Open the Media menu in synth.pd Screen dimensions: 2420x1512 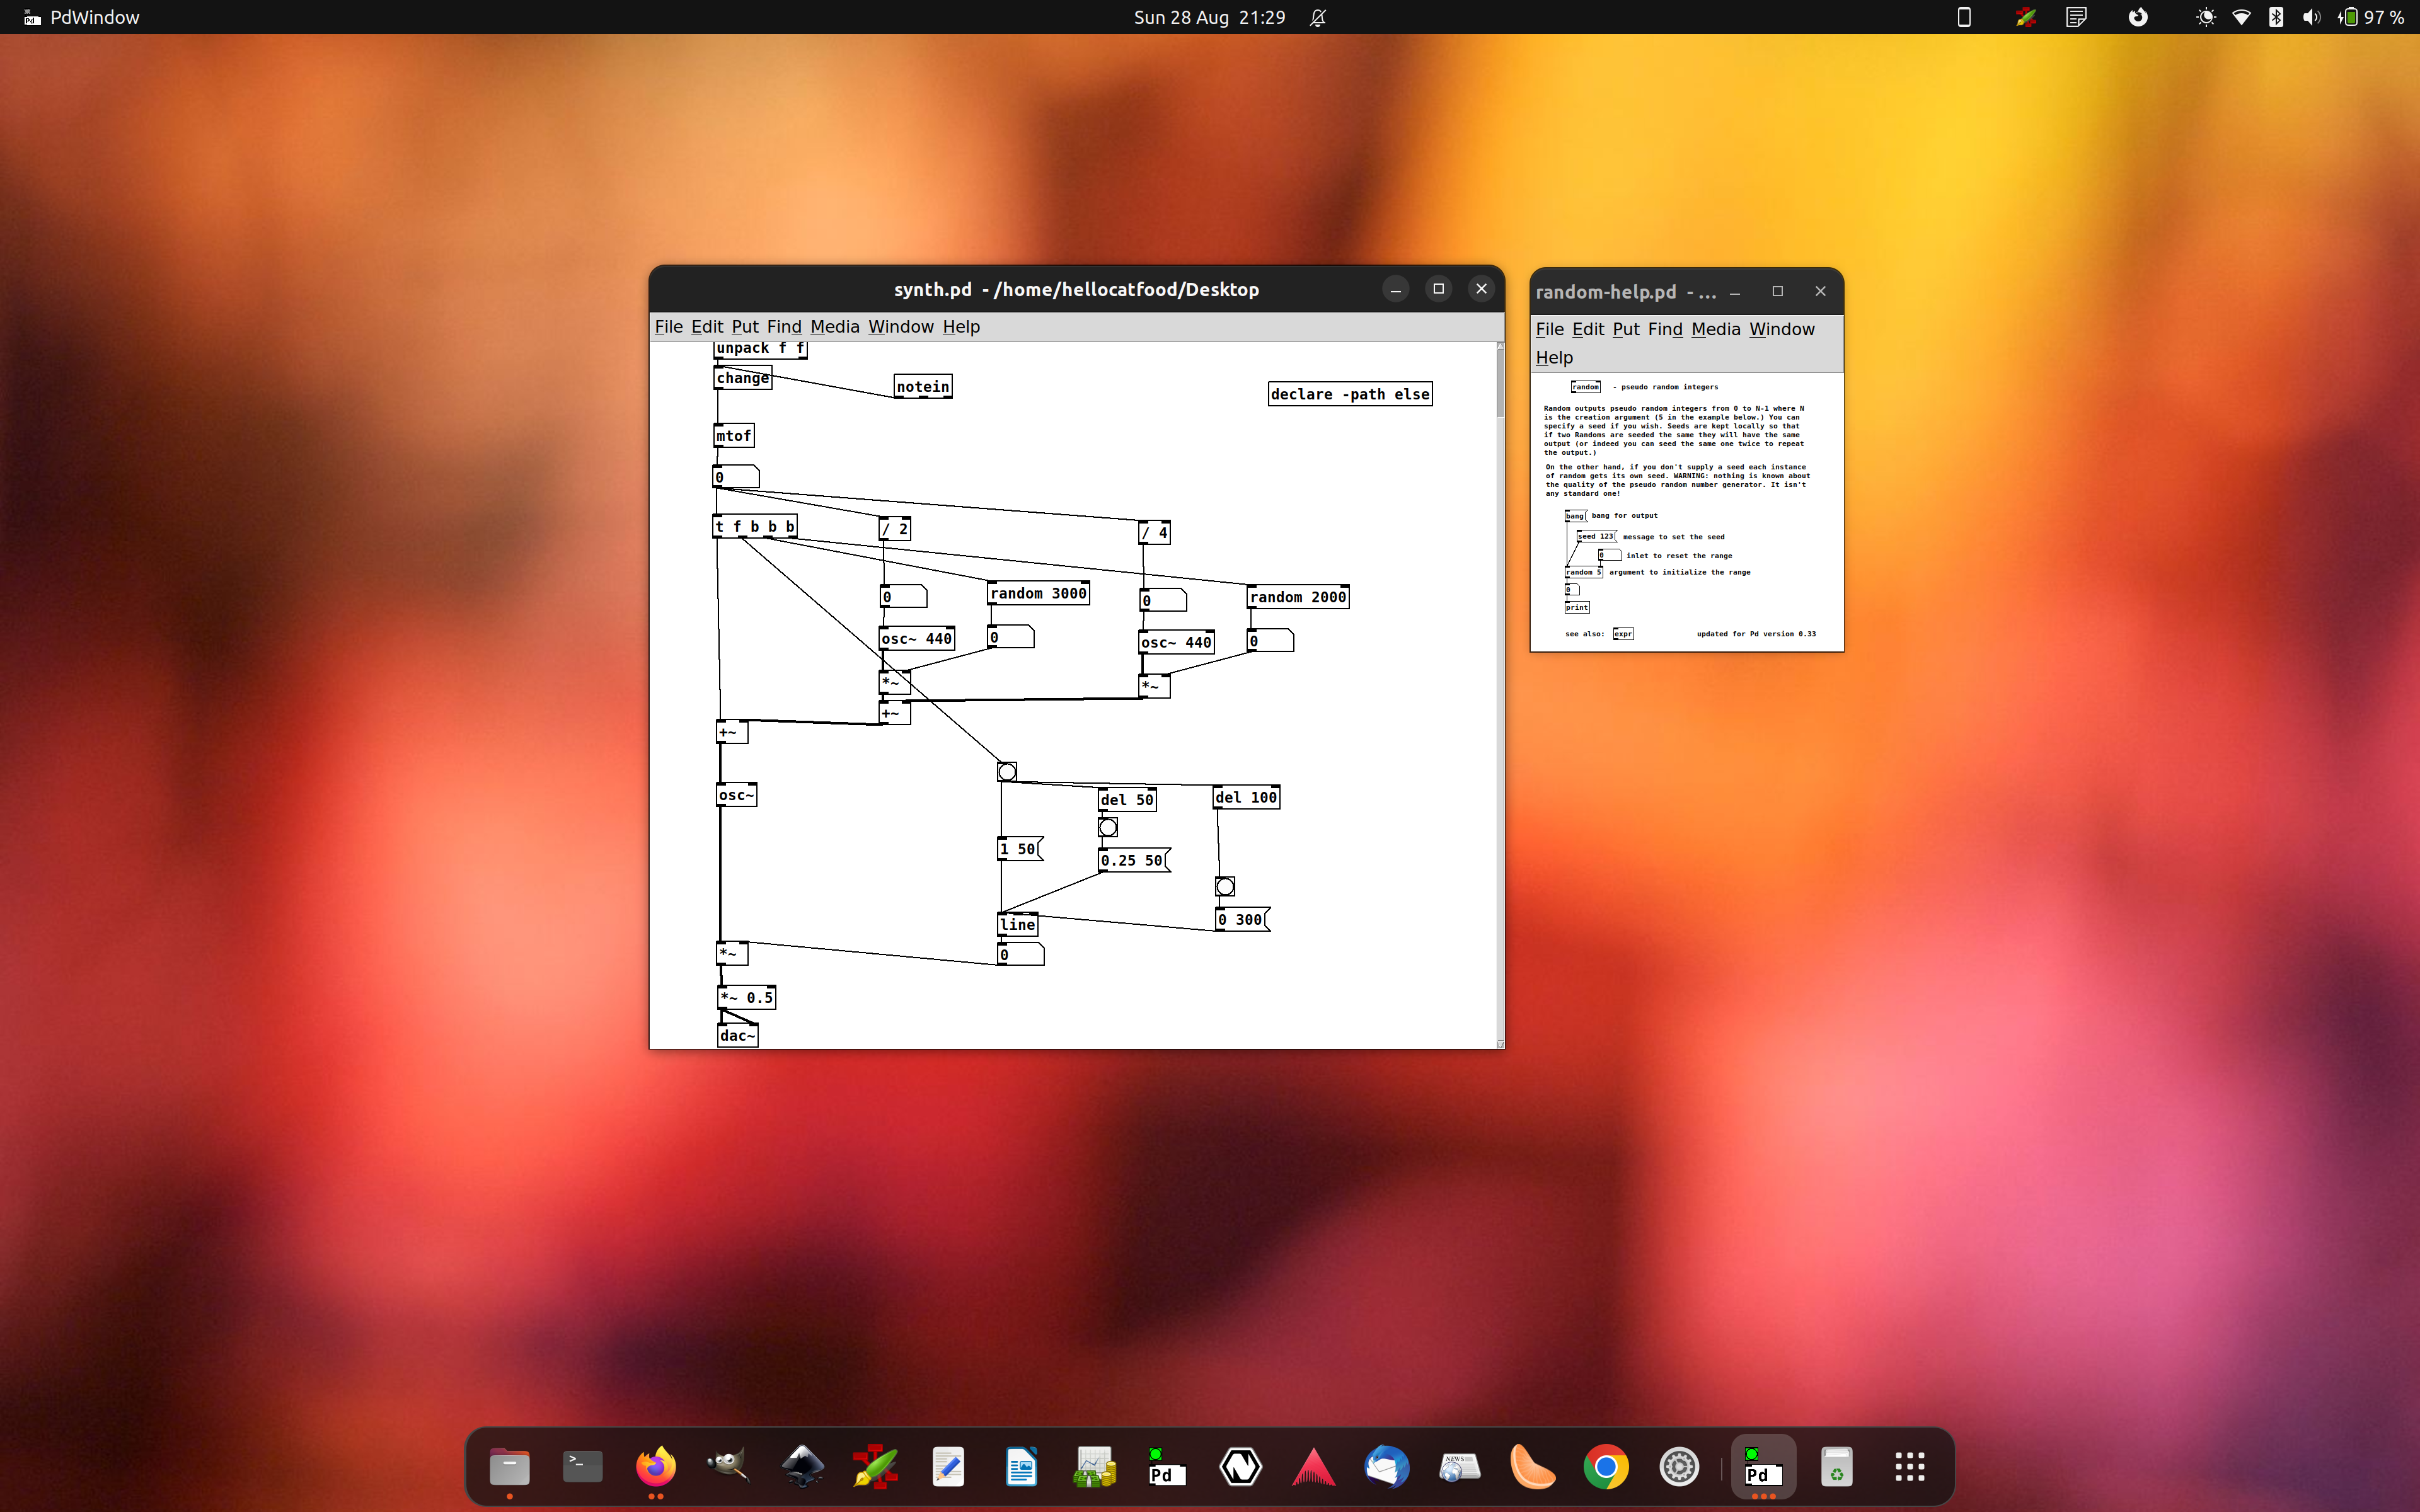(834, 326)
